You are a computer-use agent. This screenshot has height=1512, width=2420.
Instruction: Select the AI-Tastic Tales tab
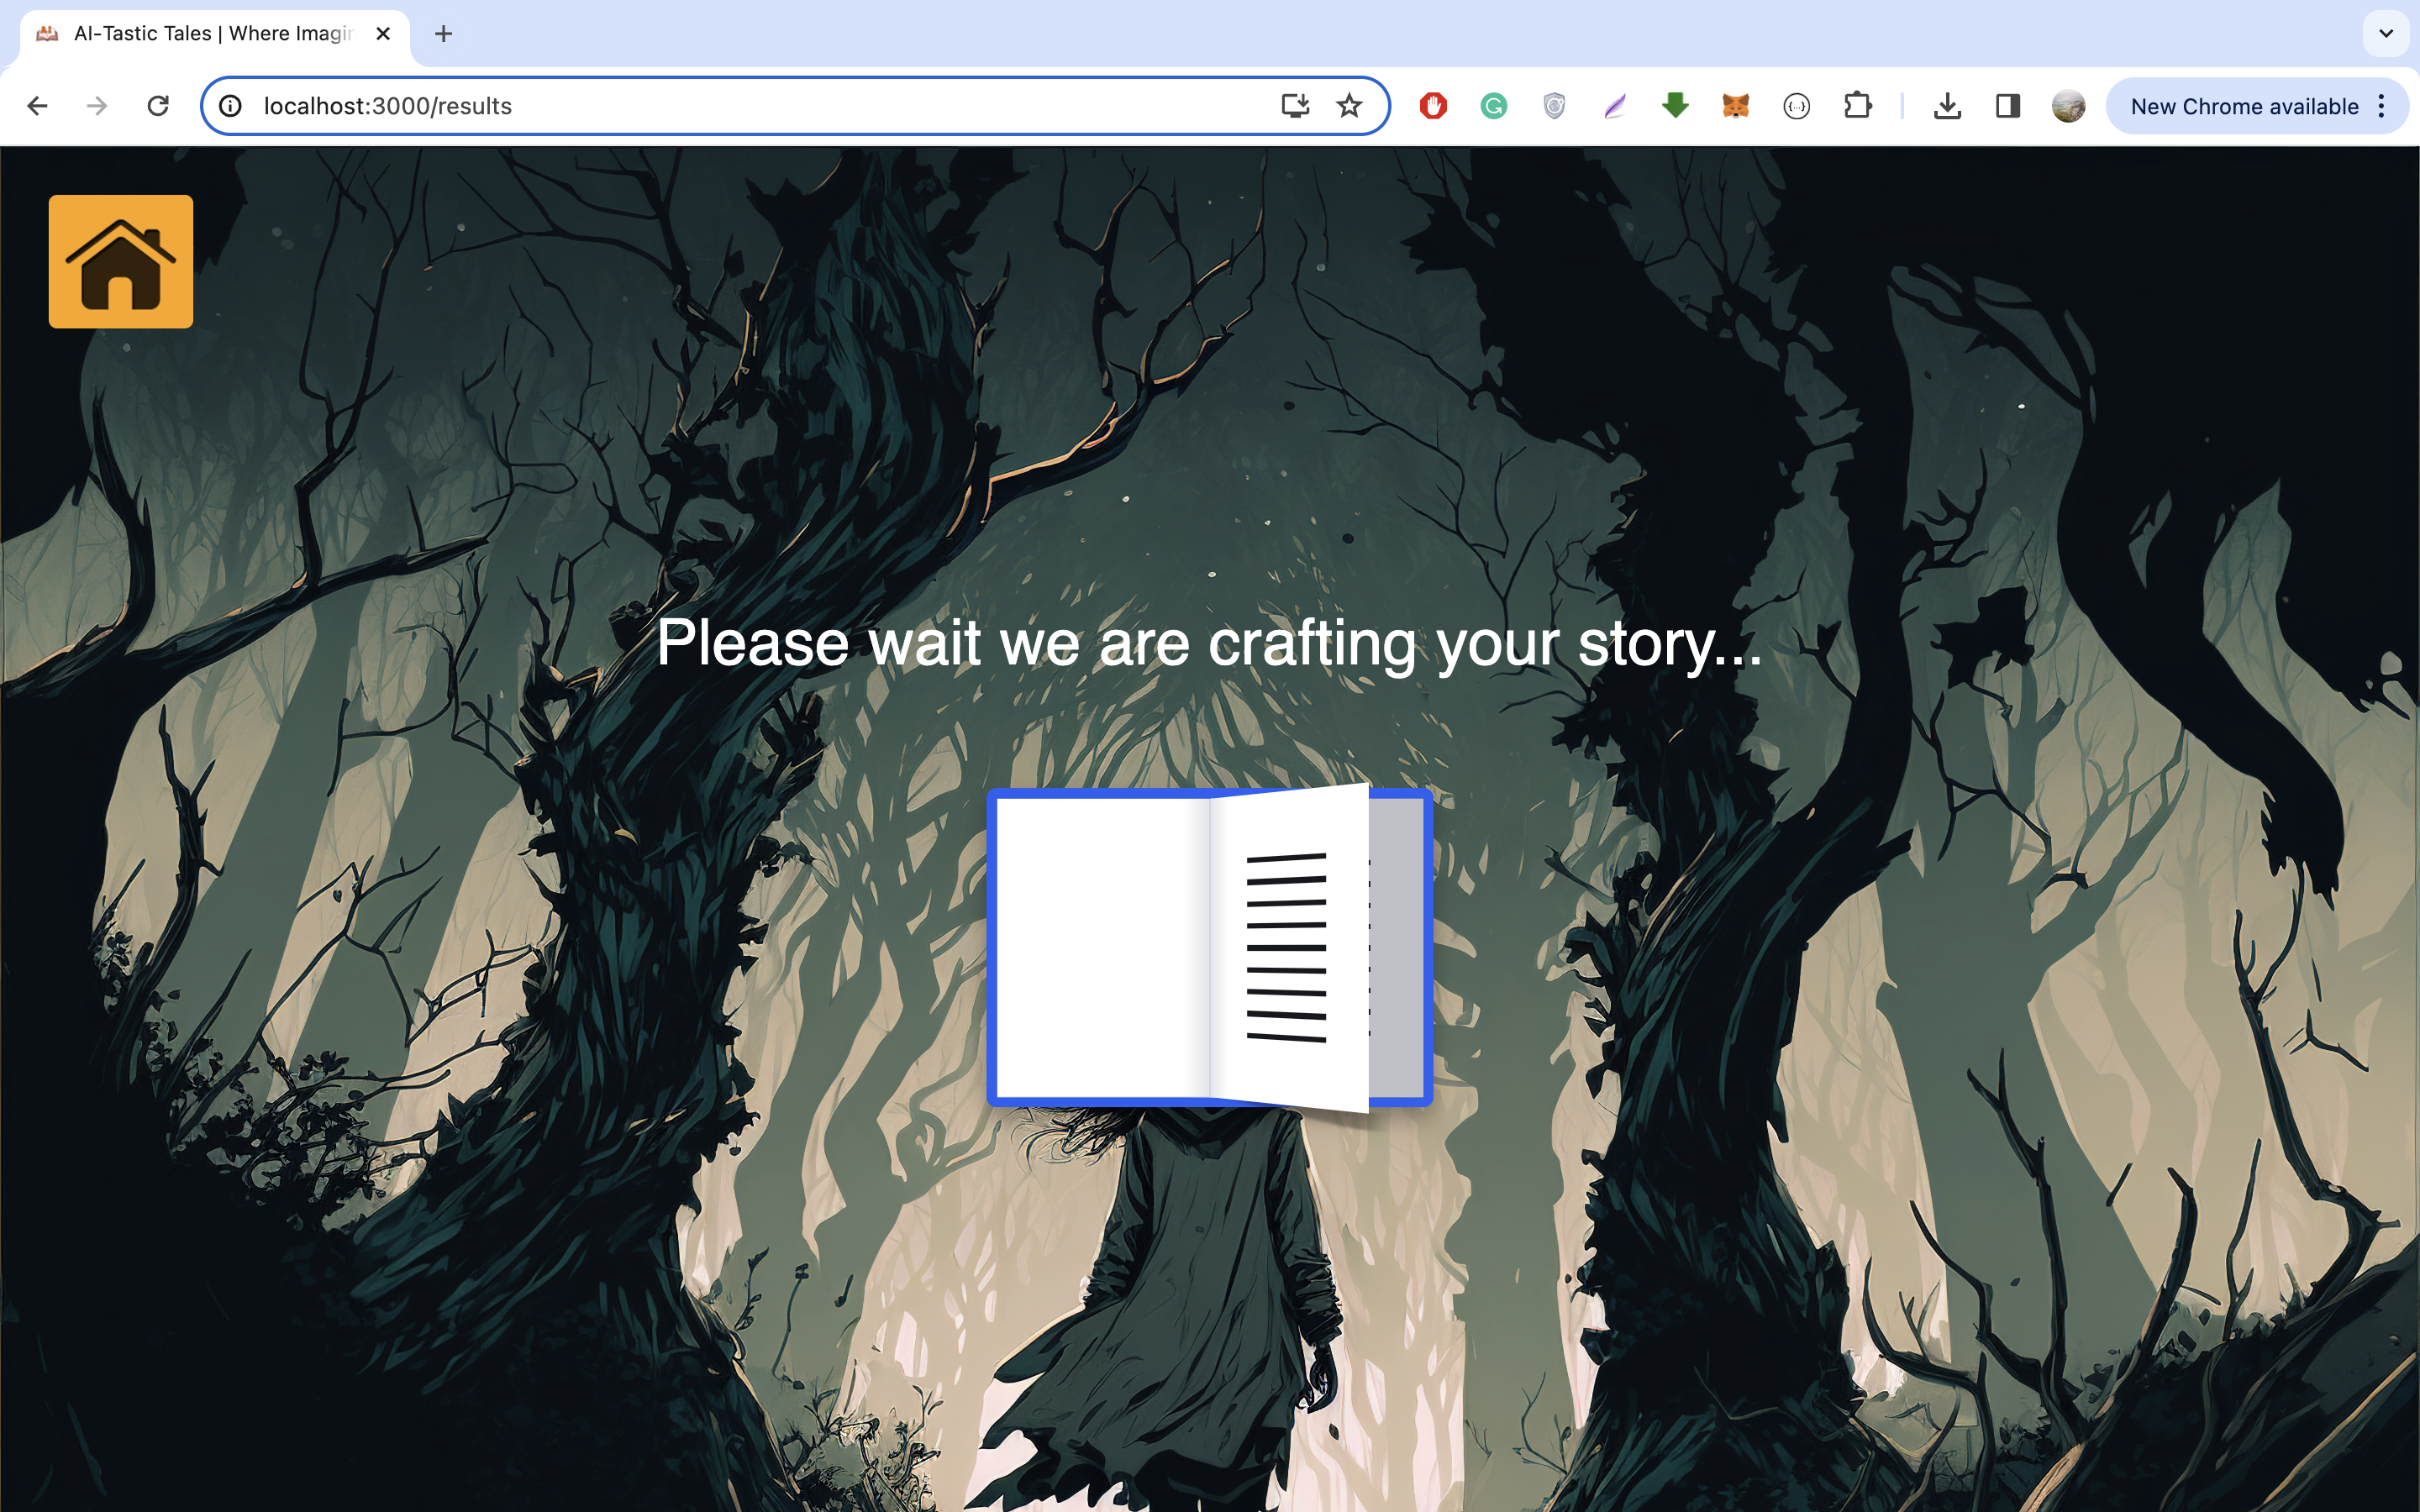tap(210, 34)
